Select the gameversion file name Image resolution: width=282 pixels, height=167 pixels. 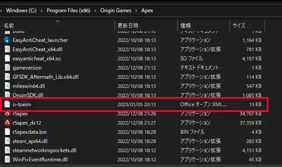tap(27, 68)
